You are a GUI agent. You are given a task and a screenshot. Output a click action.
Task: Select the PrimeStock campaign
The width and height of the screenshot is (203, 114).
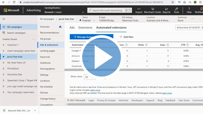13,69
